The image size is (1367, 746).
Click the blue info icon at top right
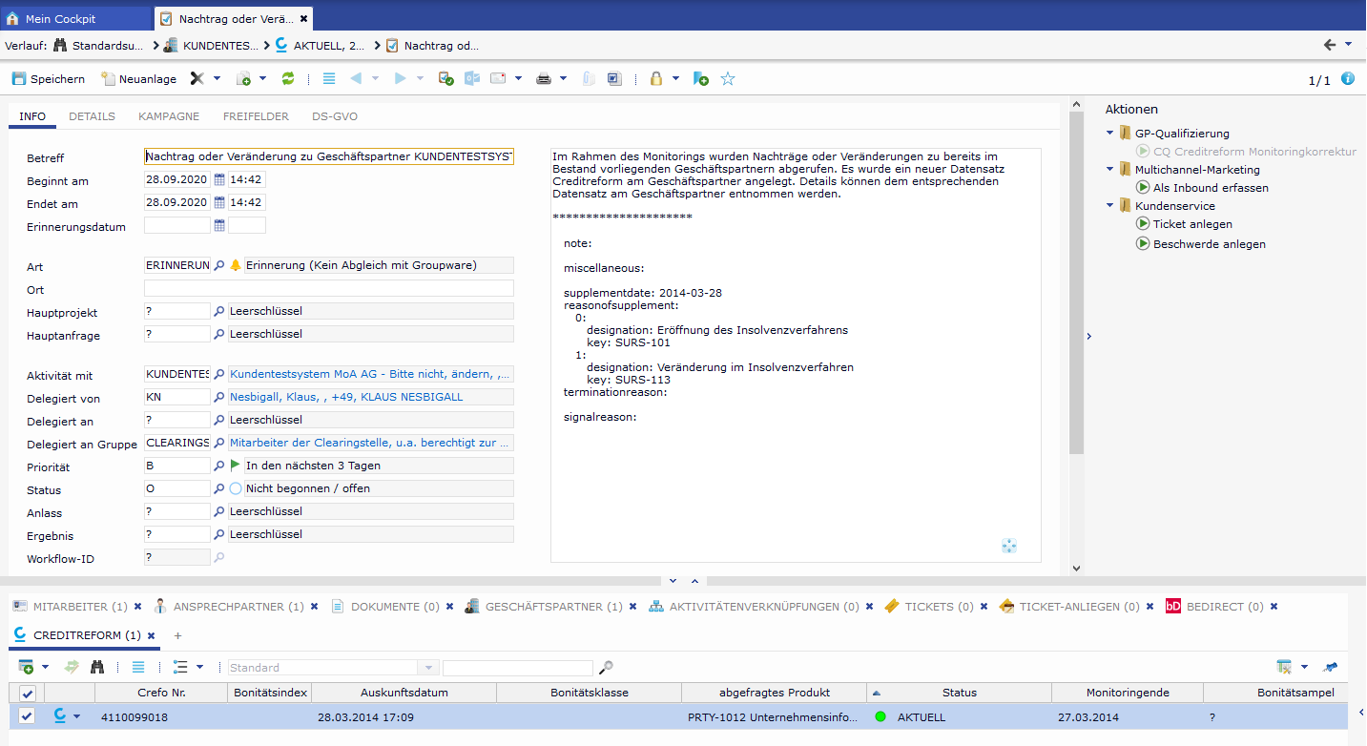coord(1347,79)
